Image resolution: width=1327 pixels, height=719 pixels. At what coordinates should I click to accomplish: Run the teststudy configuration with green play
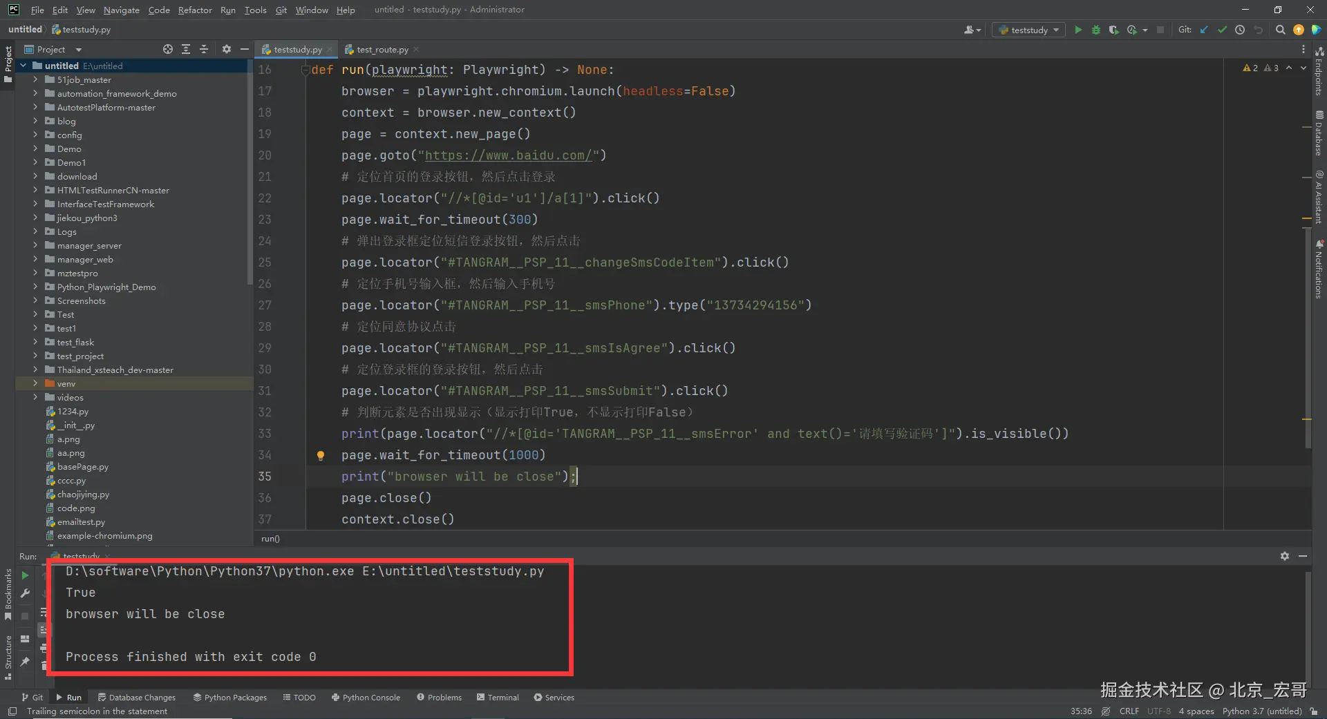click(1077, 30)
